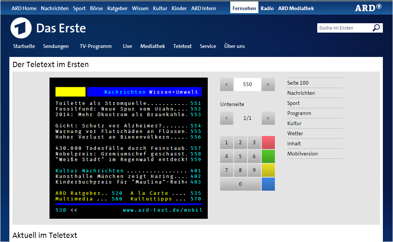This screenshot has height=242, width=393.
Task: Click the yellow teletext color button
Action: click(x=268, y=170)
